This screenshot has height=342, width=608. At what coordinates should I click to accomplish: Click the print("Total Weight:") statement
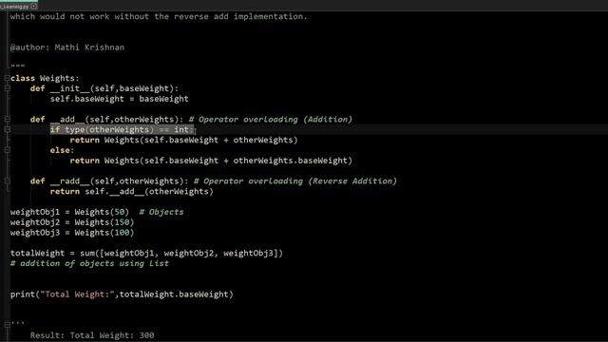tap(122, 294)
